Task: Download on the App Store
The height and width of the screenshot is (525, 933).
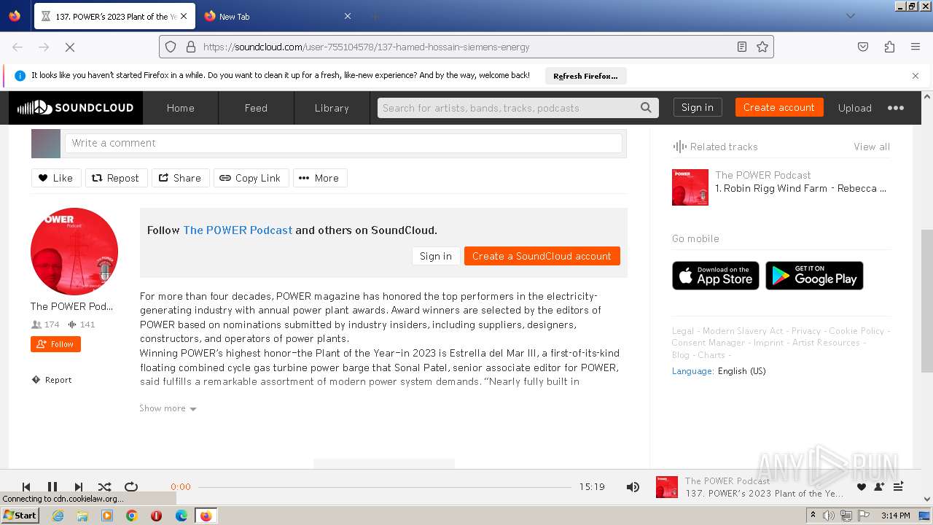Action: [716, 276]
